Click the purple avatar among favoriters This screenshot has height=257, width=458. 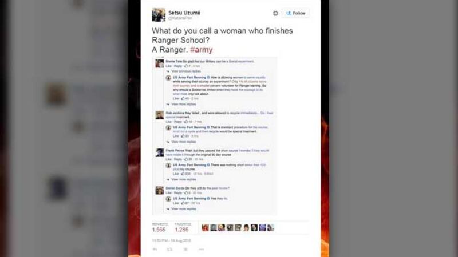point(263,227)
